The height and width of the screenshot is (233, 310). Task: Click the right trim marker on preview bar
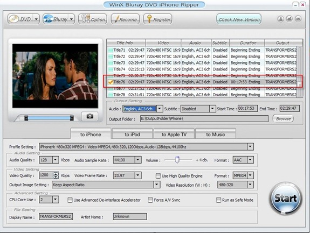[72, 118]
